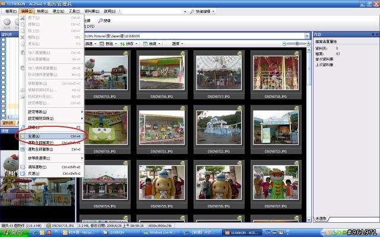Image resolution: width=380 pixels, height=237 pixels.
Task: Click the zoom-in plus icon beside thumbnail slider
Action: click(x=308, y=43)
